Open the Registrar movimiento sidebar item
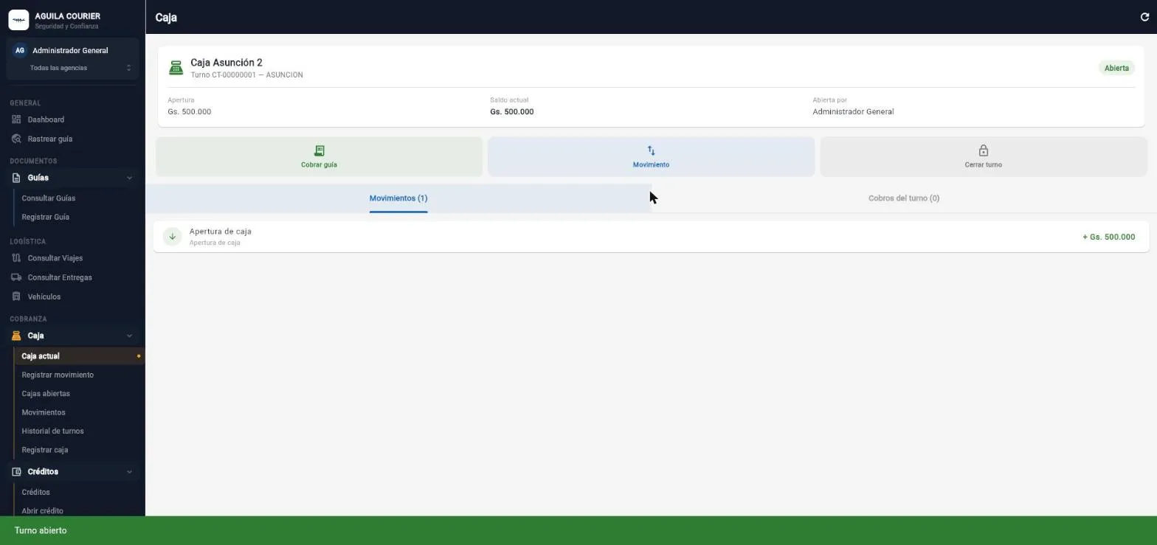Screen dimensions: 1157x545 (x=58, y=375)
